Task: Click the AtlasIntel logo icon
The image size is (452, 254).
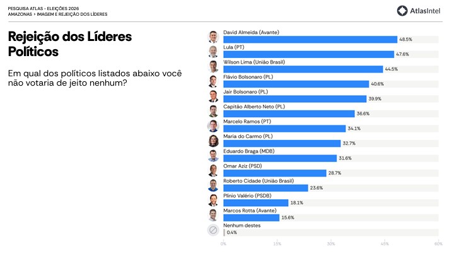Action: (x=402, y=11)
